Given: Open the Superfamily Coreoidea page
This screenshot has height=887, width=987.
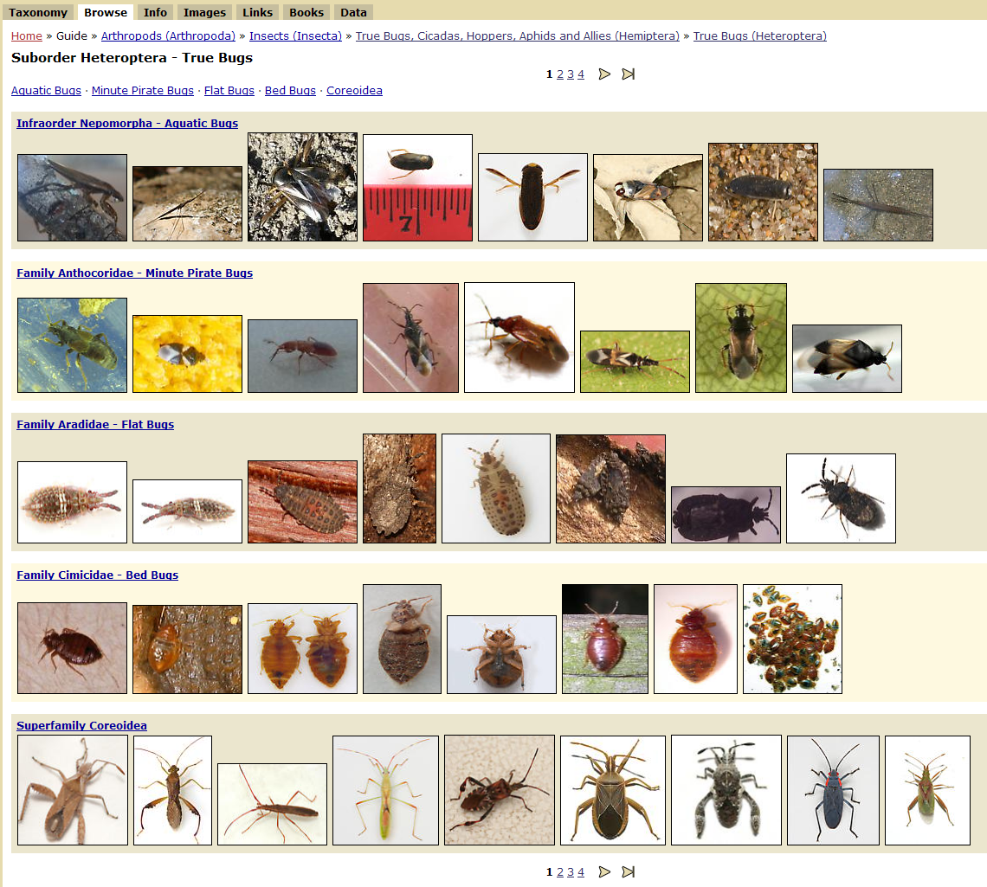Looking at the screenshot, I should click(x=81, y=725).
